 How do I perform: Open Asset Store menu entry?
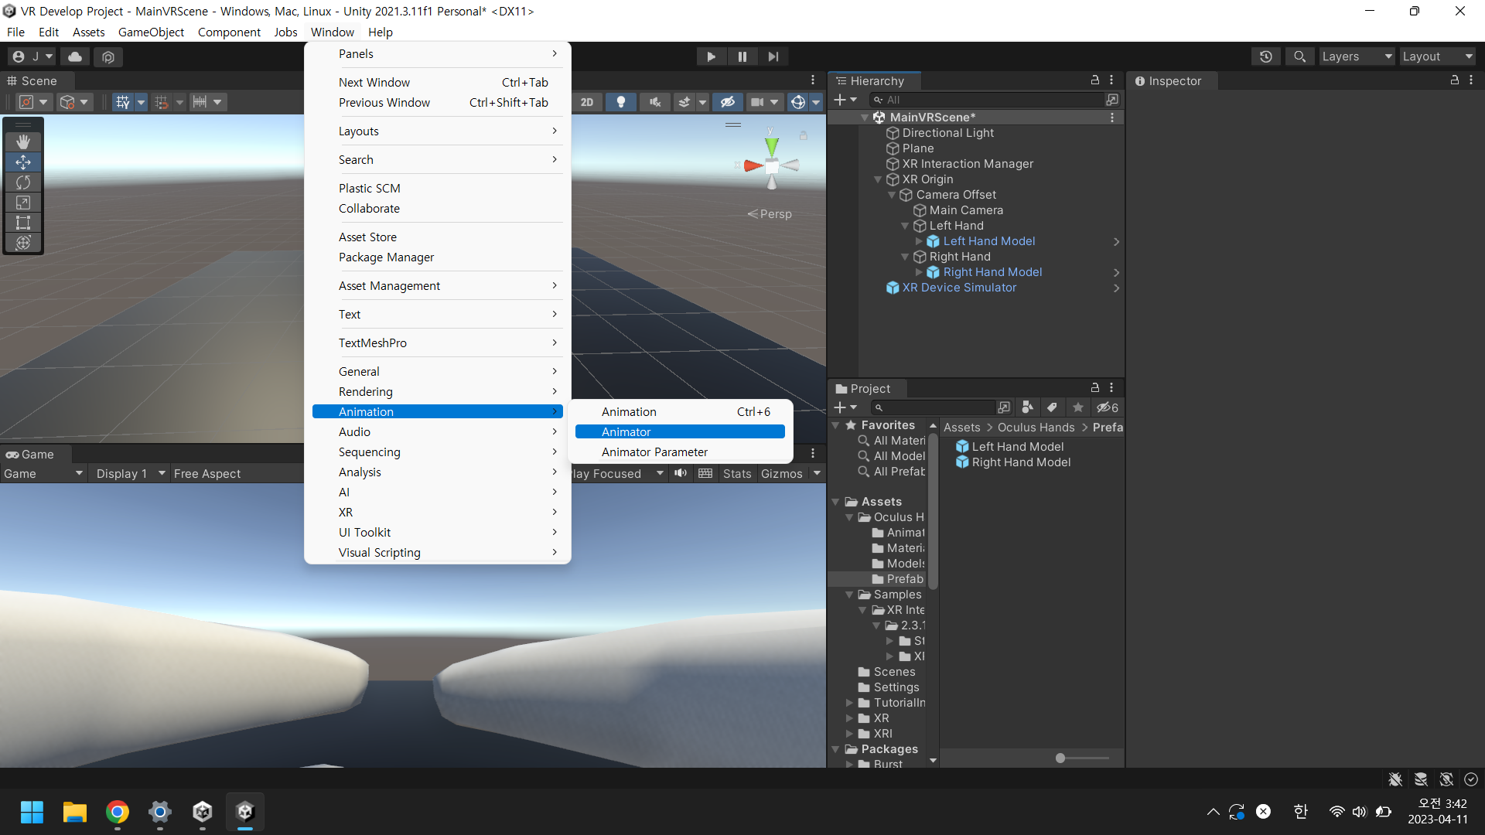pyautogui.click(x=438, y=237)
